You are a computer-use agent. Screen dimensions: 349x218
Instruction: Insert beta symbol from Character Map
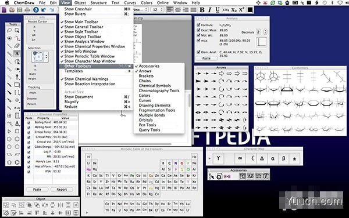pos(284,158)
